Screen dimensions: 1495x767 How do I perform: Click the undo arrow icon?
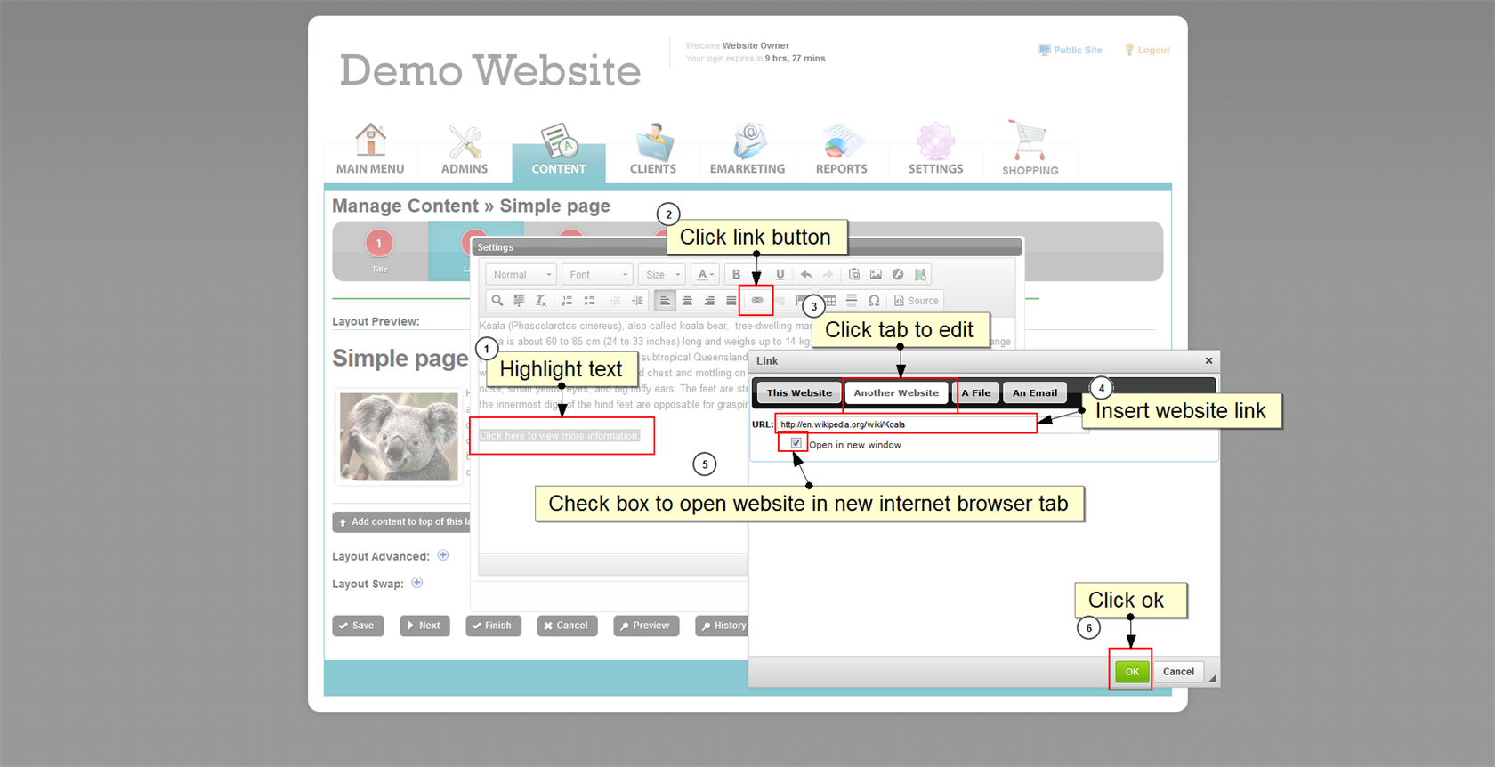[806, 275]
